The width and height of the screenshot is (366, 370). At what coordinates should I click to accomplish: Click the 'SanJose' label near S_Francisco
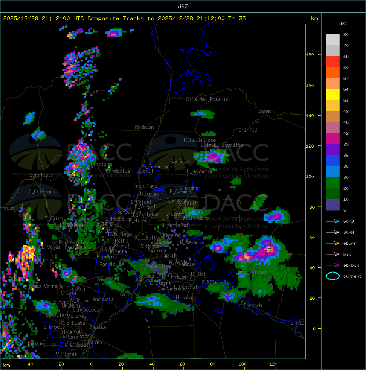pyautogui.click(x=179, y=162)
